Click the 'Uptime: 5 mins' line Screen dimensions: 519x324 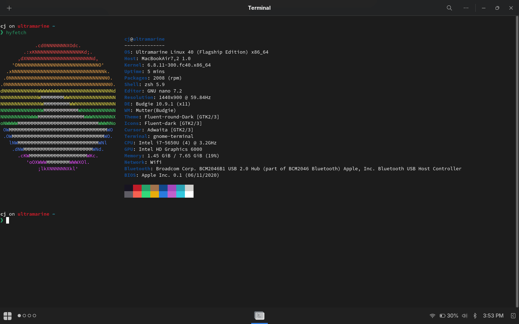(145, 71)
